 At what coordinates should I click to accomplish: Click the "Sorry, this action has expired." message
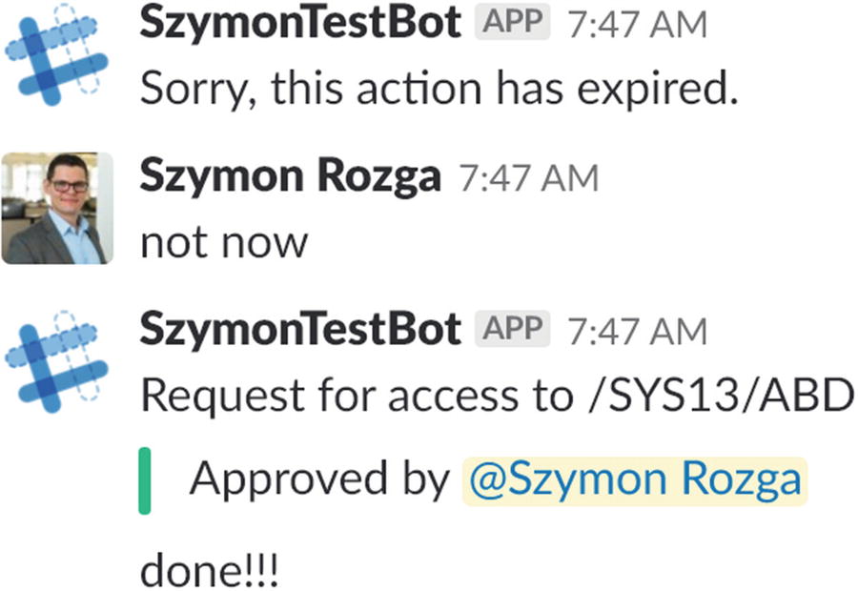pos(439,90)
